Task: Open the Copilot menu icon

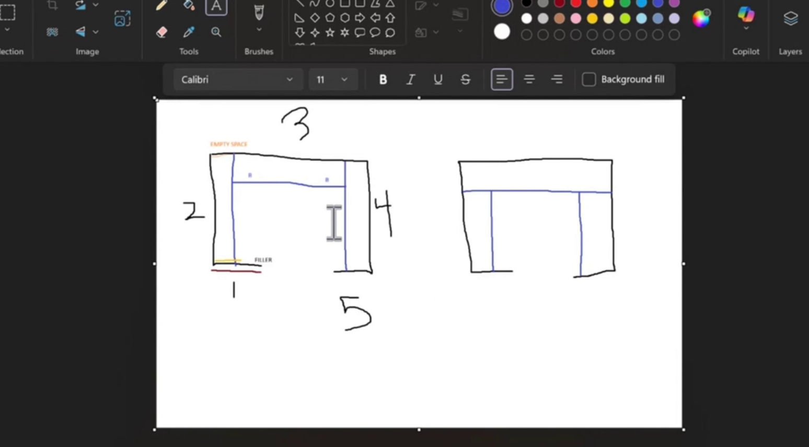Action: pos(746,14)
